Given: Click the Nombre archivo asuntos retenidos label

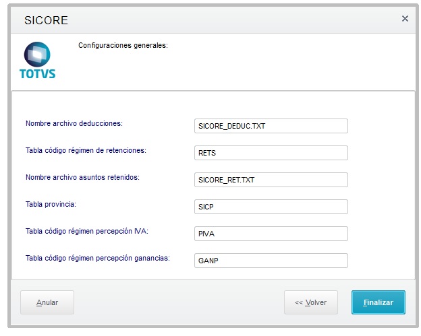Looking at the screenshot, I should click(x=82, y=177).
